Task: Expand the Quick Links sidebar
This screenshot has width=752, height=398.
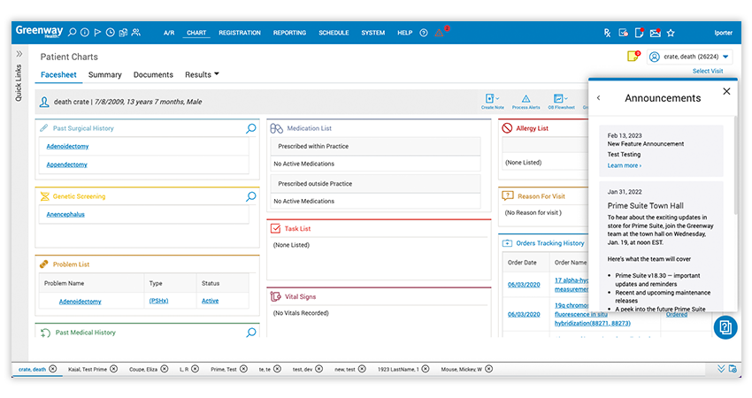Action: 19,54
